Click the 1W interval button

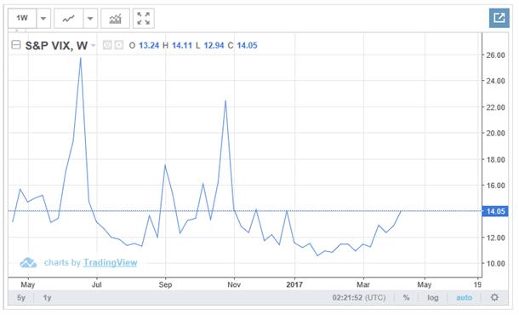22,18
